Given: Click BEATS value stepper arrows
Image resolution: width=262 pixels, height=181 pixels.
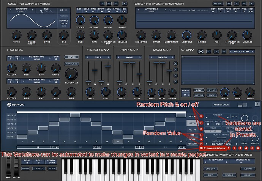Looking at the screenshot, I should point(189,95).
